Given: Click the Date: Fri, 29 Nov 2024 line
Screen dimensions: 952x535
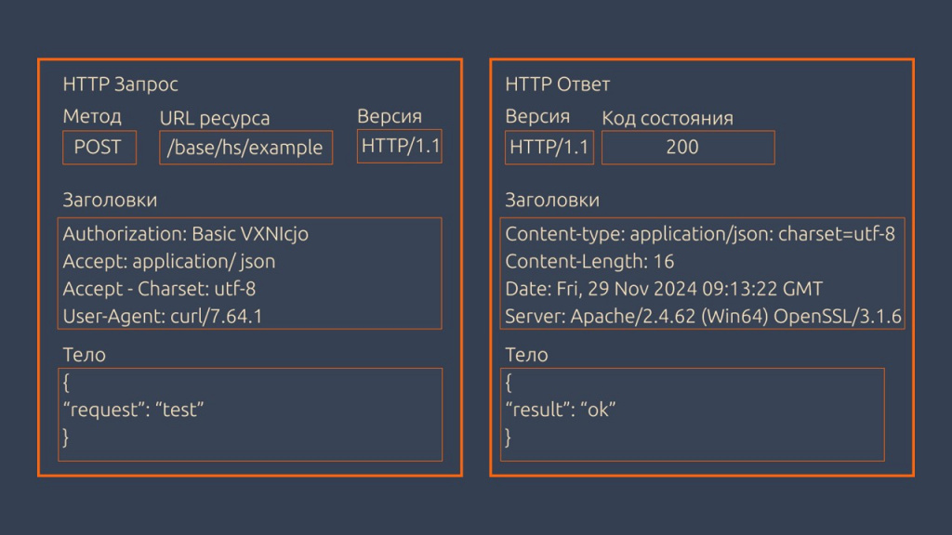Looking at the screenshot, I should point(664,289).
